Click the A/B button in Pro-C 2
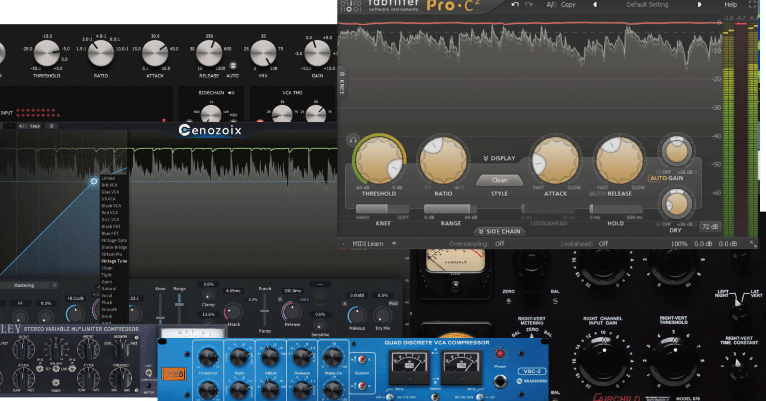Screen dimensions: 766x401 click(x=551, y=4)
